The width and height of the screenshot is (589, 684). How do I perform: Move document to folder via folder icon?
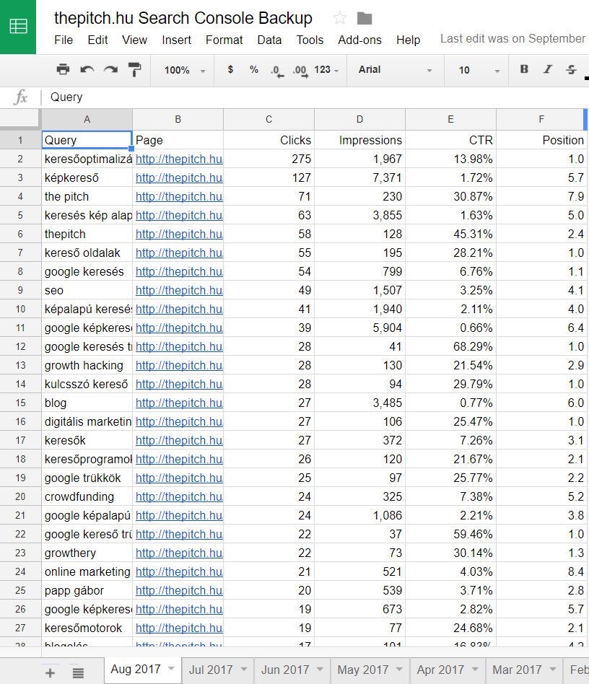click(365, 18)
